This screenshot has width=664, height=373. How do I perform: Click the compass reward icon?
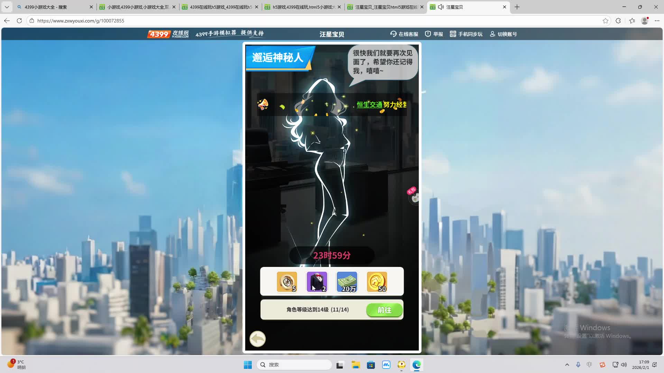pyautogui.click(x=287, y=282)
